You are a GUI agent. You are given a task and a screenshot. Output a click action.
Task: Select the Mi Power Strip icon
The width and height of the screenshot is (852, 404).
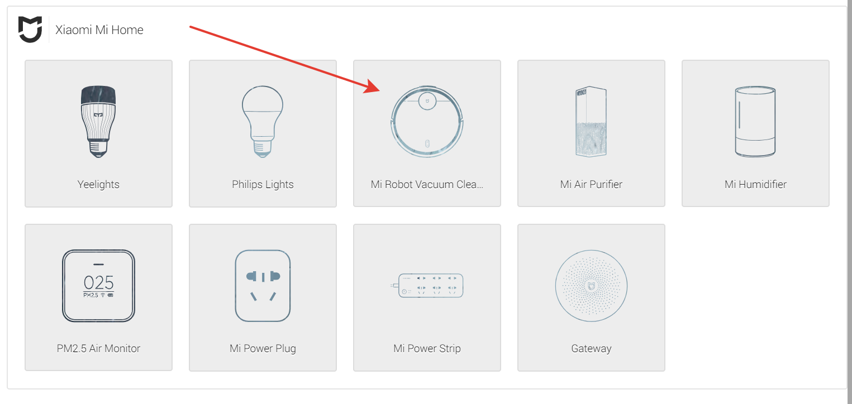coord(430,286)
